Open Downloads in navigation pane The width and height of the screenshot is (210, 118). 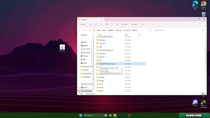coord(86,49)
